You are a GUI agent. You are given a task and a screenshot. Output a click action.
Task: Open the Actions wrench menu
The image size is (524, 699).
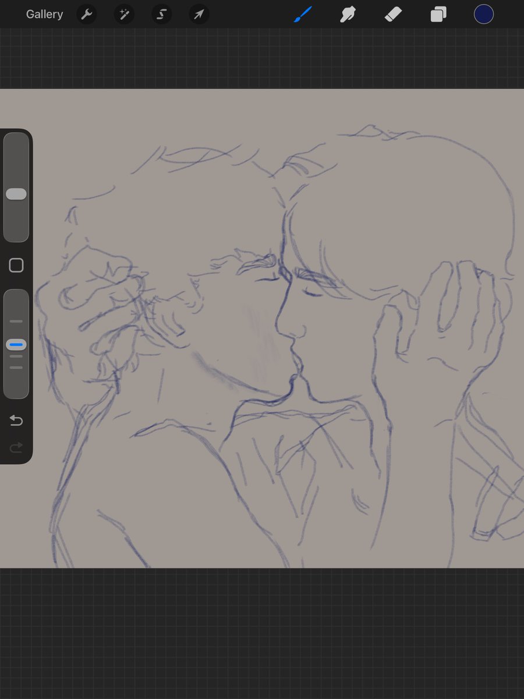86,15
